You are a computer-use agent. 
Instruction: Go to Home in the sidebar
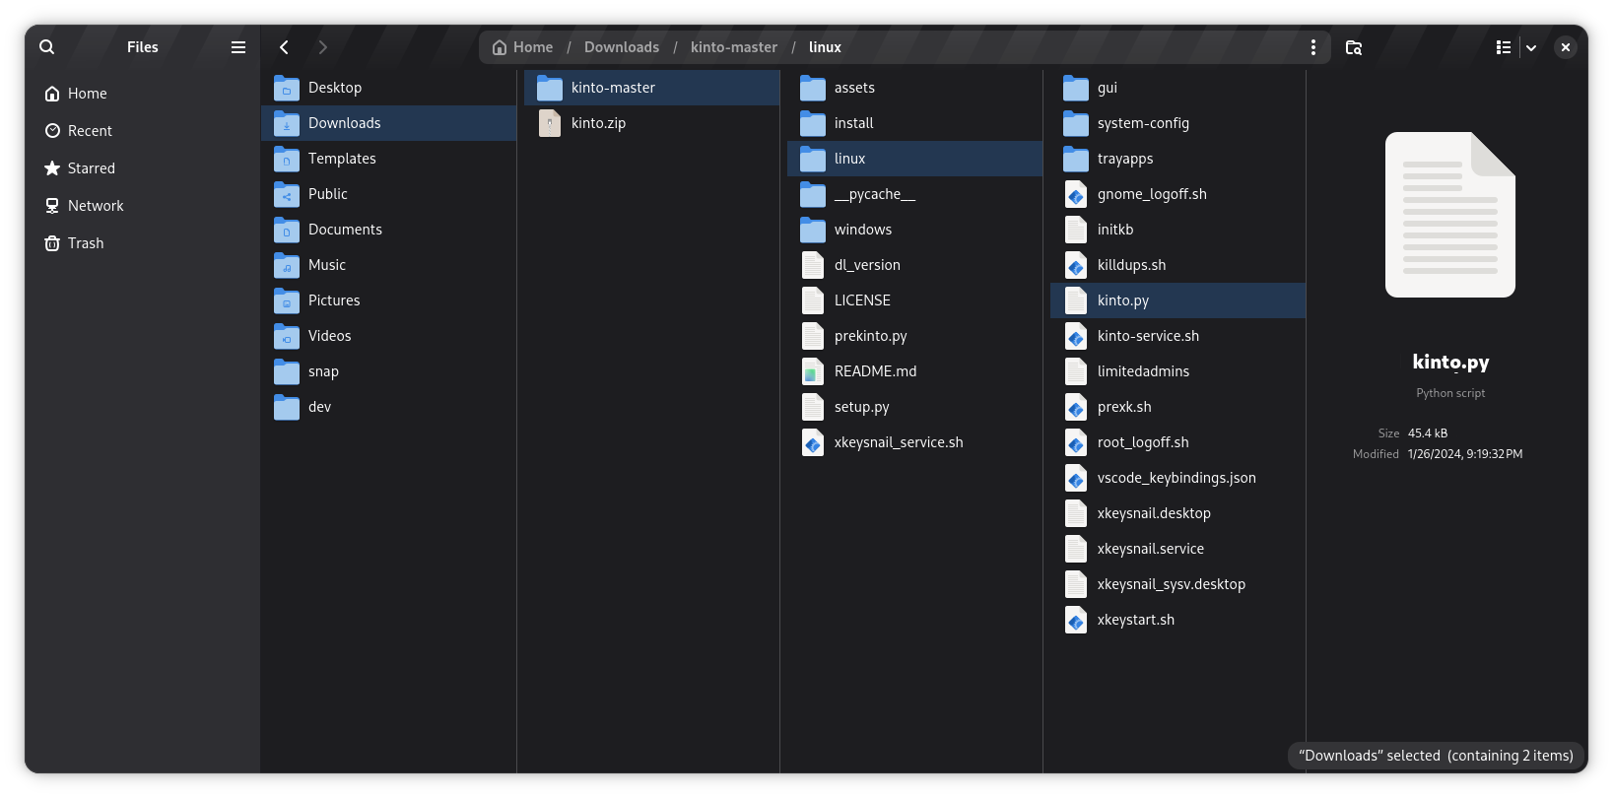(142, 94)
